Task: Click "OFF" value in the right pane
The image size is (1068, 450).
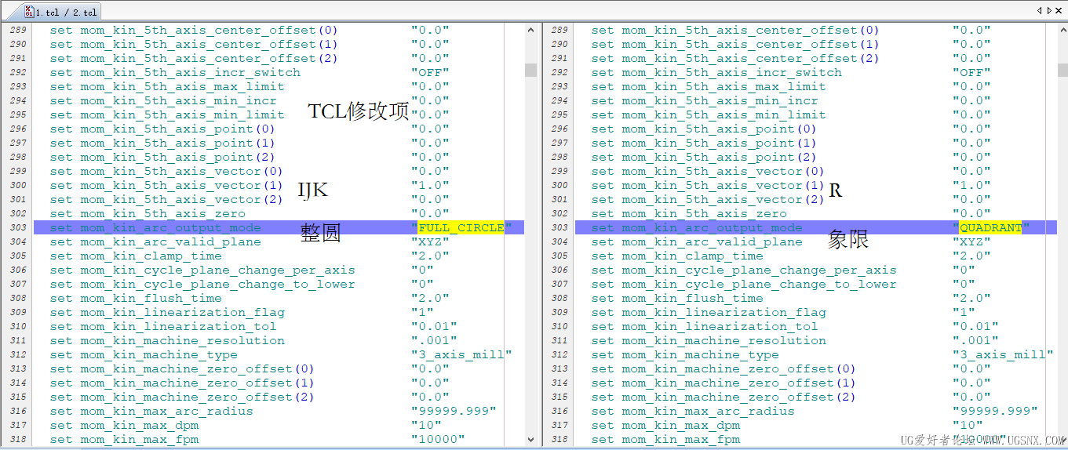Action: tap(971, 73)
